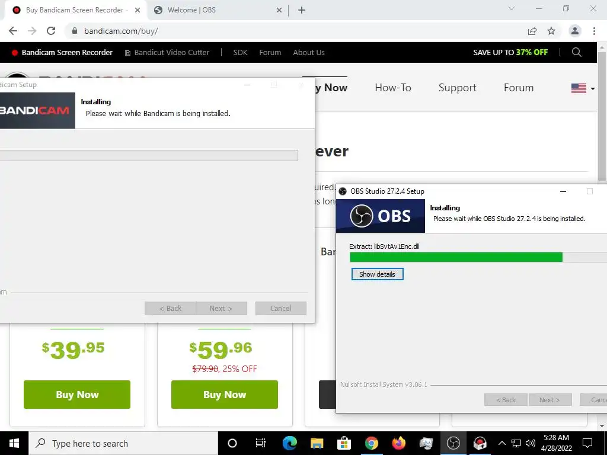
Task: Click Show details in OBS Setup
Action: pyautogui.click(x=378, y=274)
